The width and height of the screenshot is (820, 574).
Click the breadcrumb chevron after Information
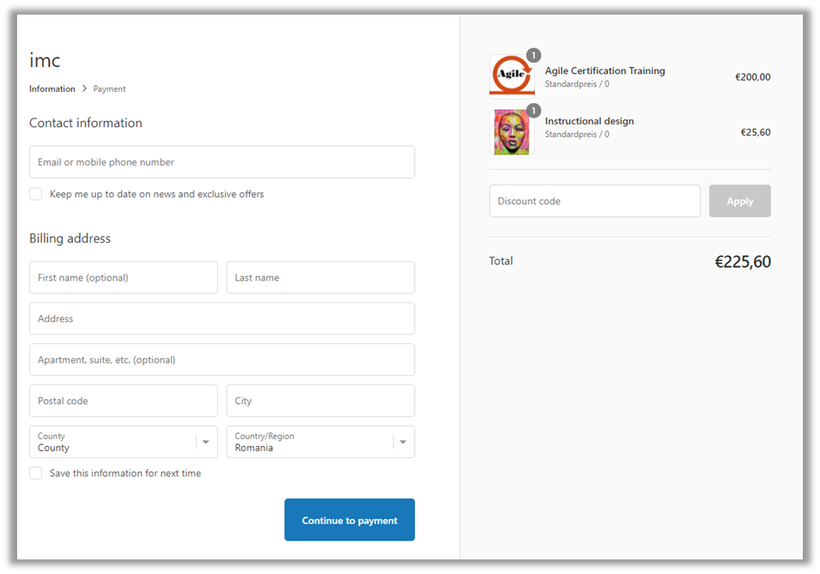tap(84, 89)
